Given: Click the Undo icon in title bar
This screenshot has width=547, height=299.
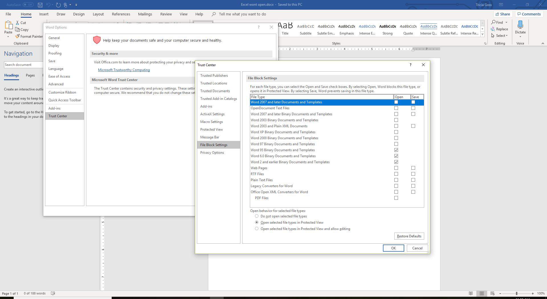Looking at the screenshot, I should point(48,5).
